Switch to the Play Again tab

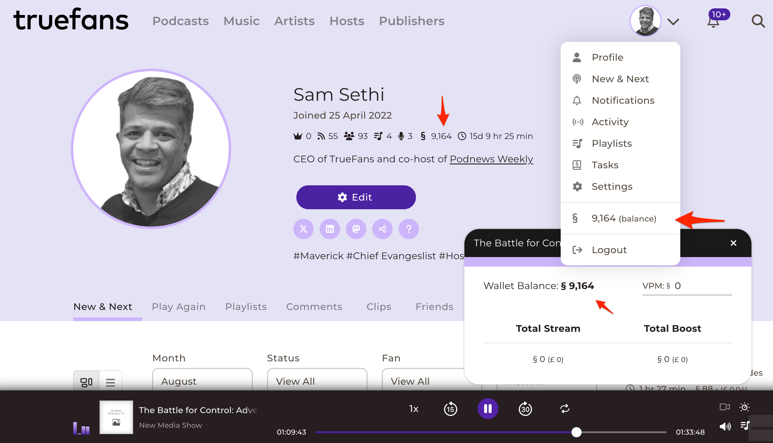[179, 307]
